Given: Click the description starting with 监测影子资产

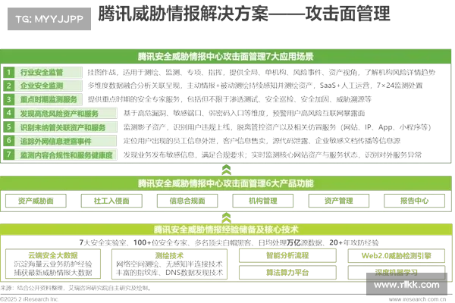Looking at the screenshot, I should pyautogui.click(x=278, y=127).
